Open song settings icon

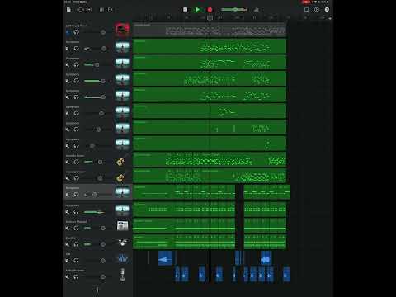click(317, 10)
